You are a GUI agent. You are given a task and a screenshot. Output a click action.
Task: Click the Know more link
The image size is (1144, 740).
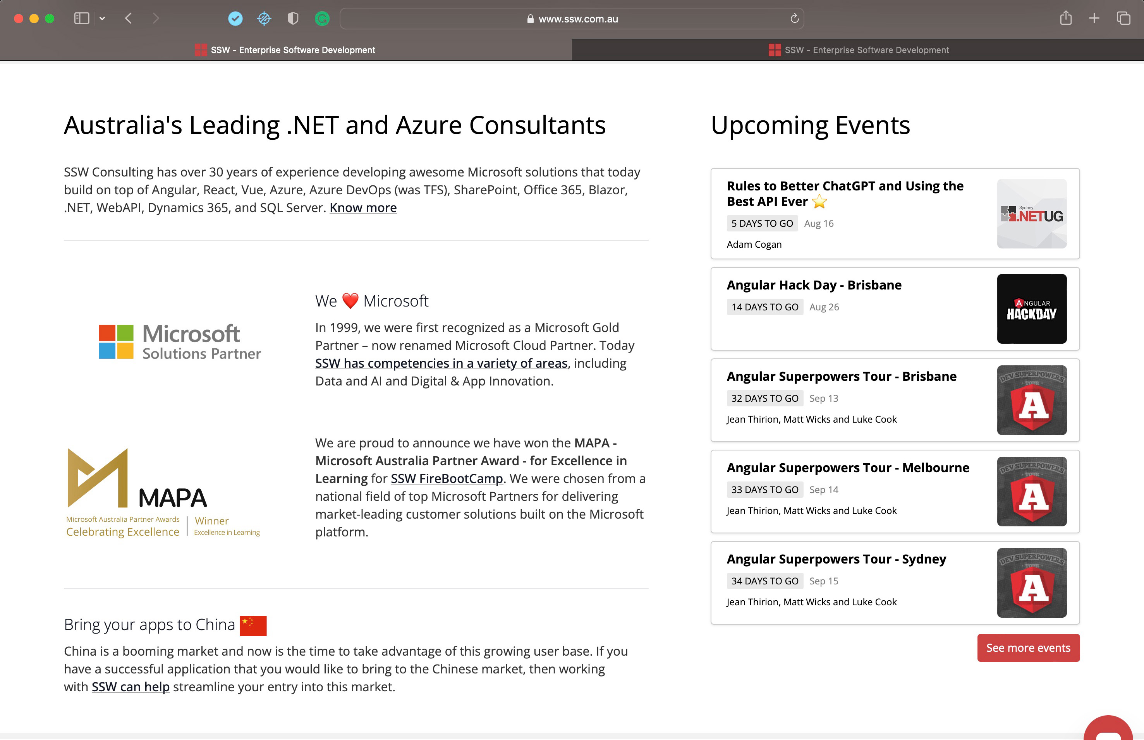363,207
